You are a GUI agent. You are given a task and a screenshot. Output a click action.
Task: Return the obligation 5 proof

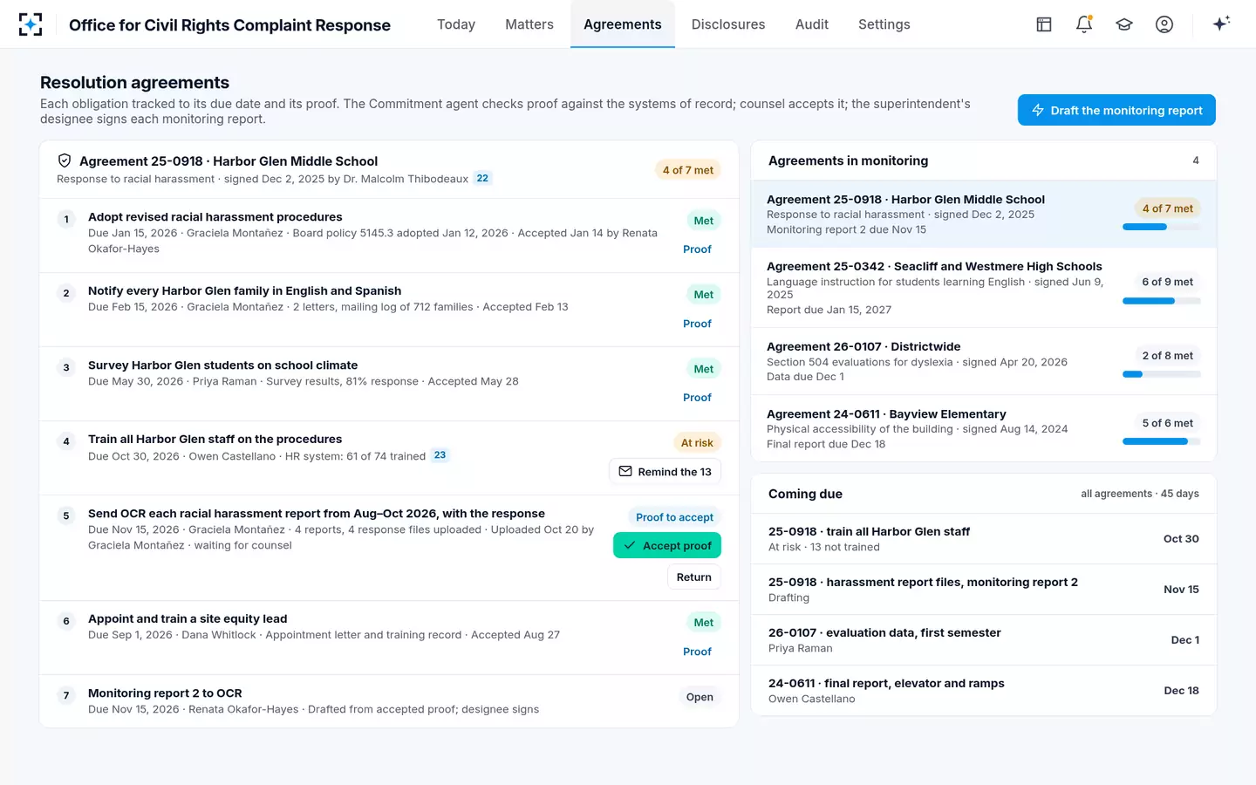(x=694, y=577)
